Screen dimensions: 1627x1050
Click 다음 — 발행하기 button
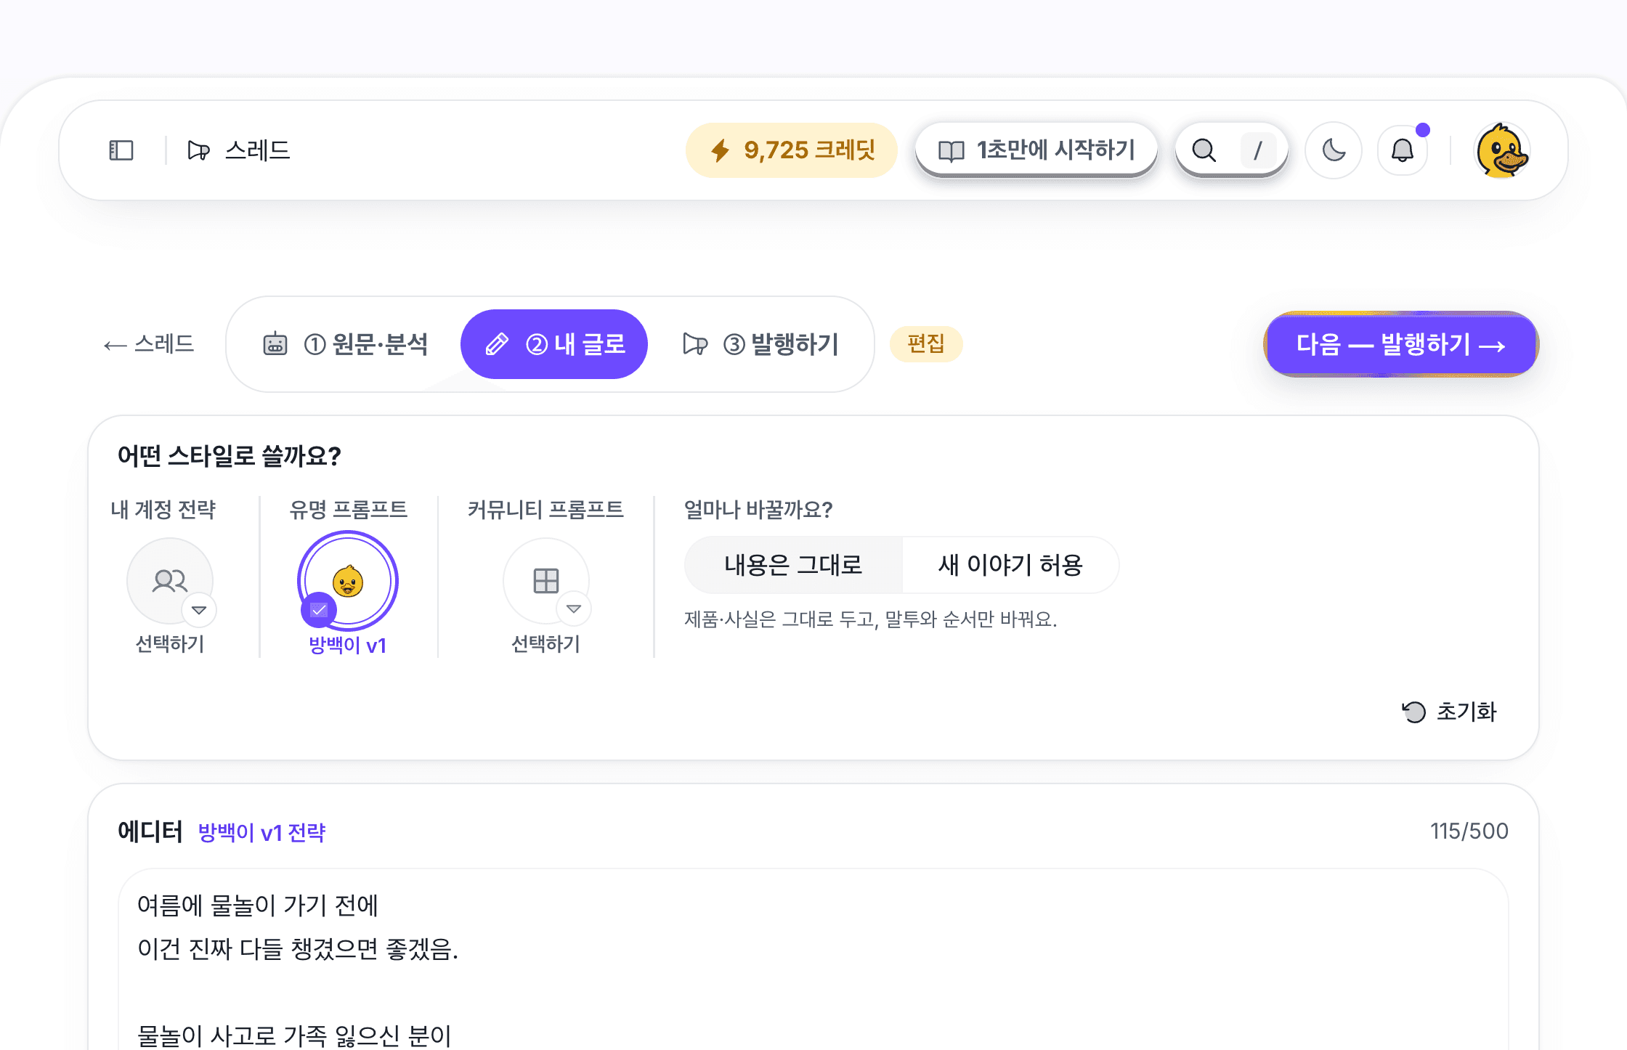tap(1401, 344)
